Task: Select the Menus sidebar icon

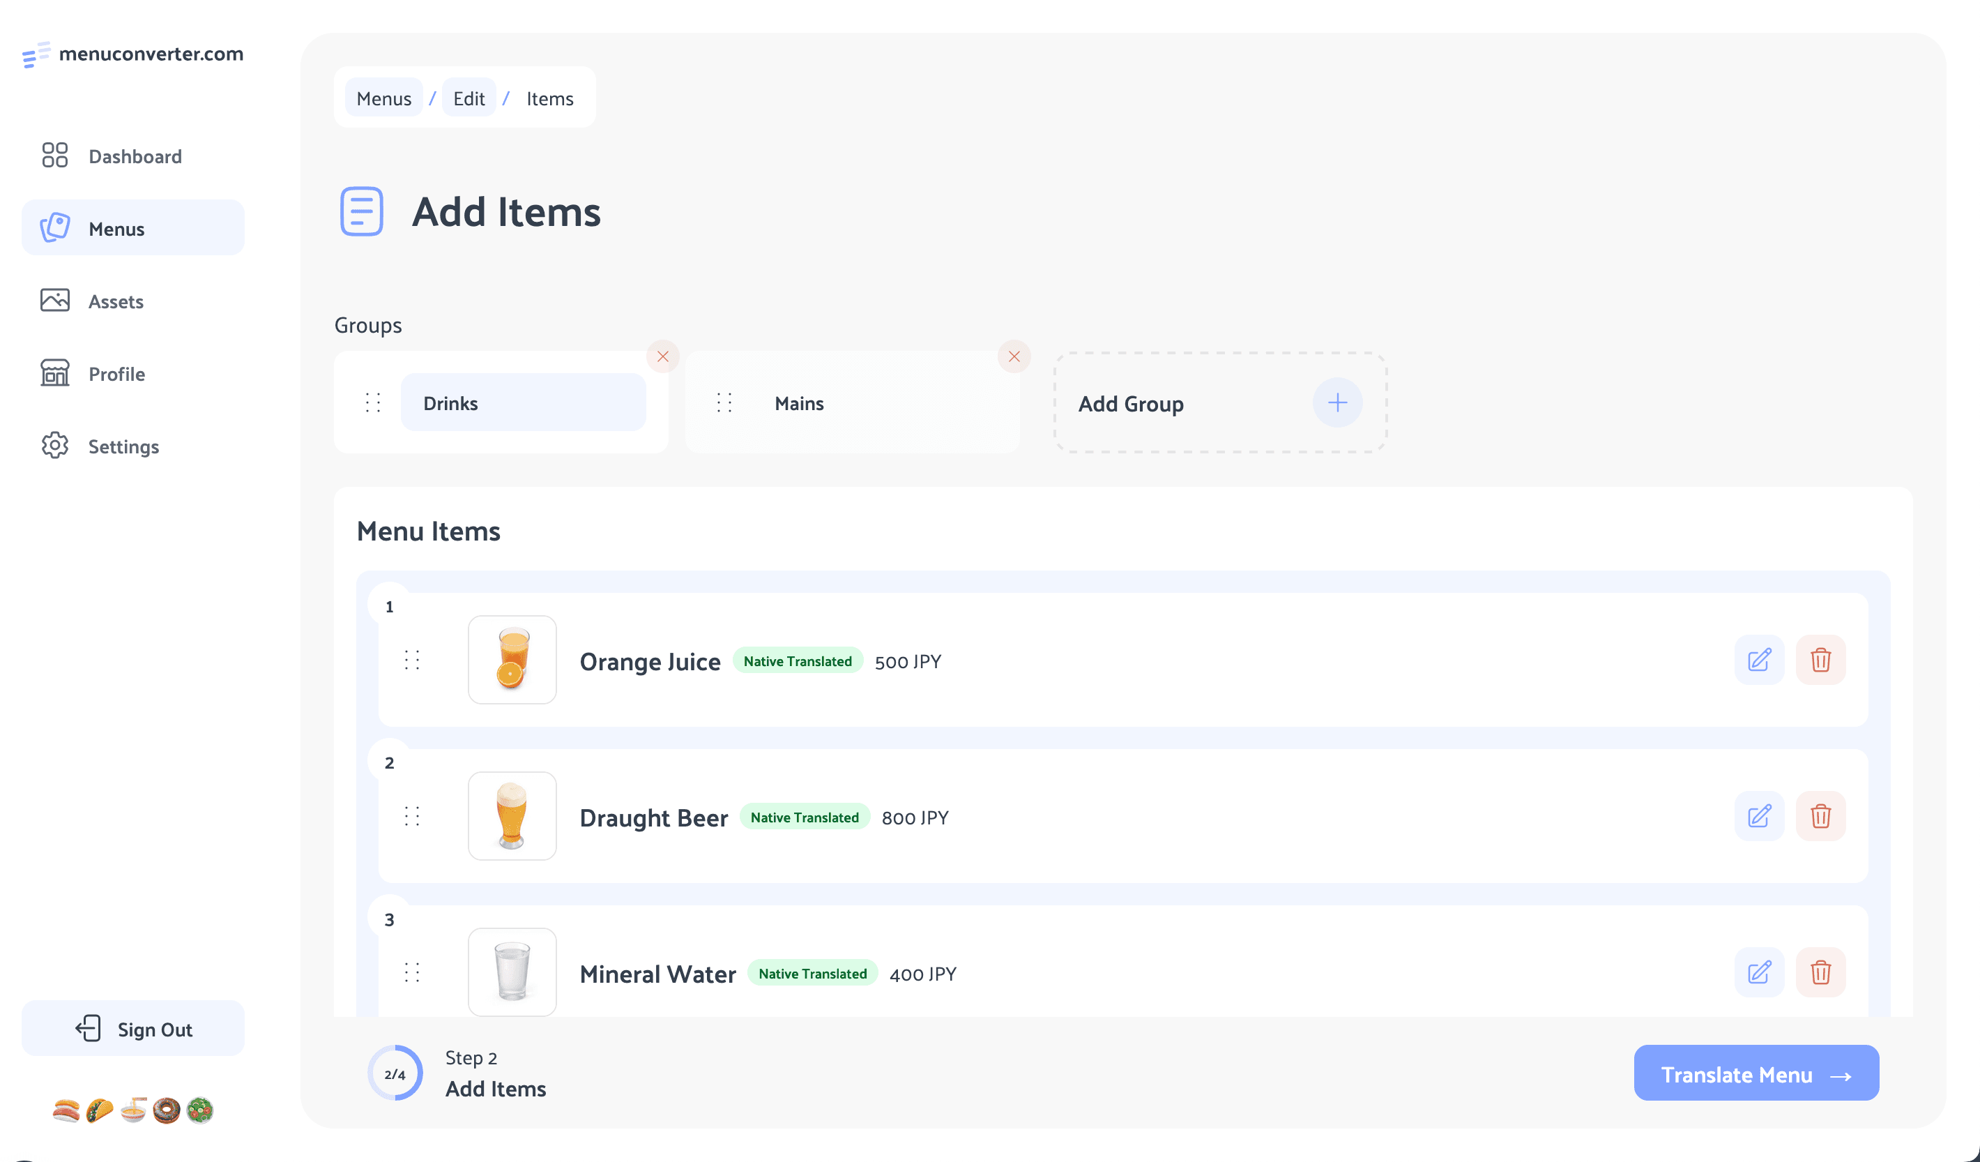Action: (x=55, y=228)
